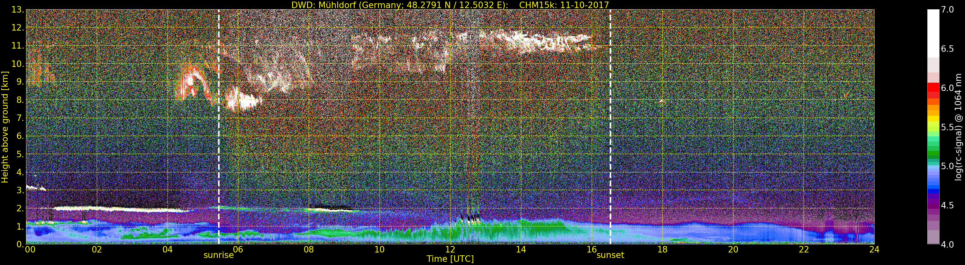The image size is (965, 265).
Task: Click the "6.0" colorbar tick label
Action: tap(947, 88)
